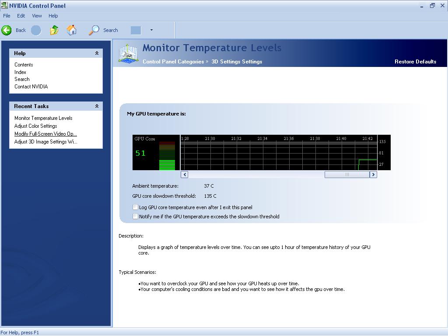Minimize the NVIDIA Control Panel window
This screenshot has width=448, height=336.
coord(422,6)
